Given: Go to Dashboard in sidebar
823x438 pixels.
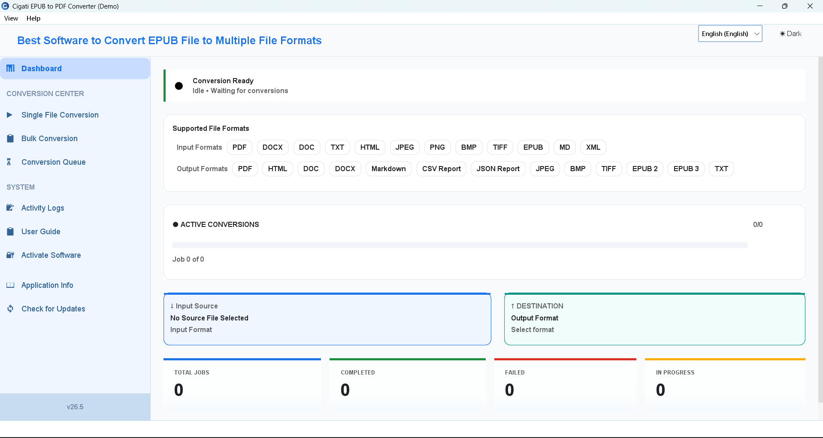Looking at the screenshot, I should click(75, 69).
